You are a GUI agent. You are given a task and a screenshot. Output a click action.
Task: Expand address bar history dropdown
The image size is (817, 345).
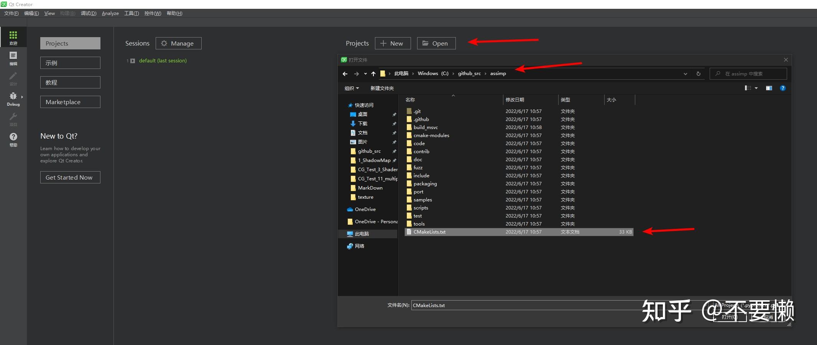(685, 74)
